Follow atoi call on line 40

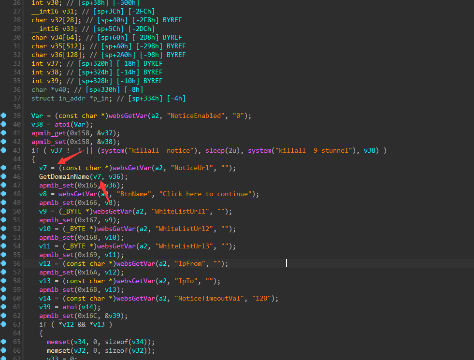click(x=62, y=125)
